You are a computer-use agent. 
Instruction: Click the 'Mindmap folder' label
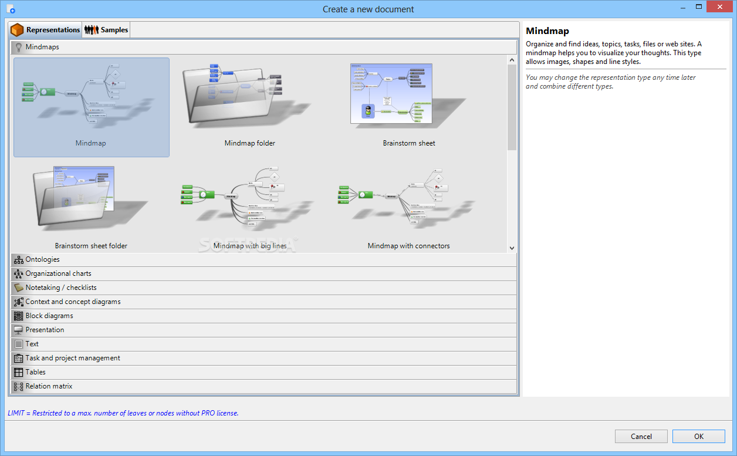(250, 143)
